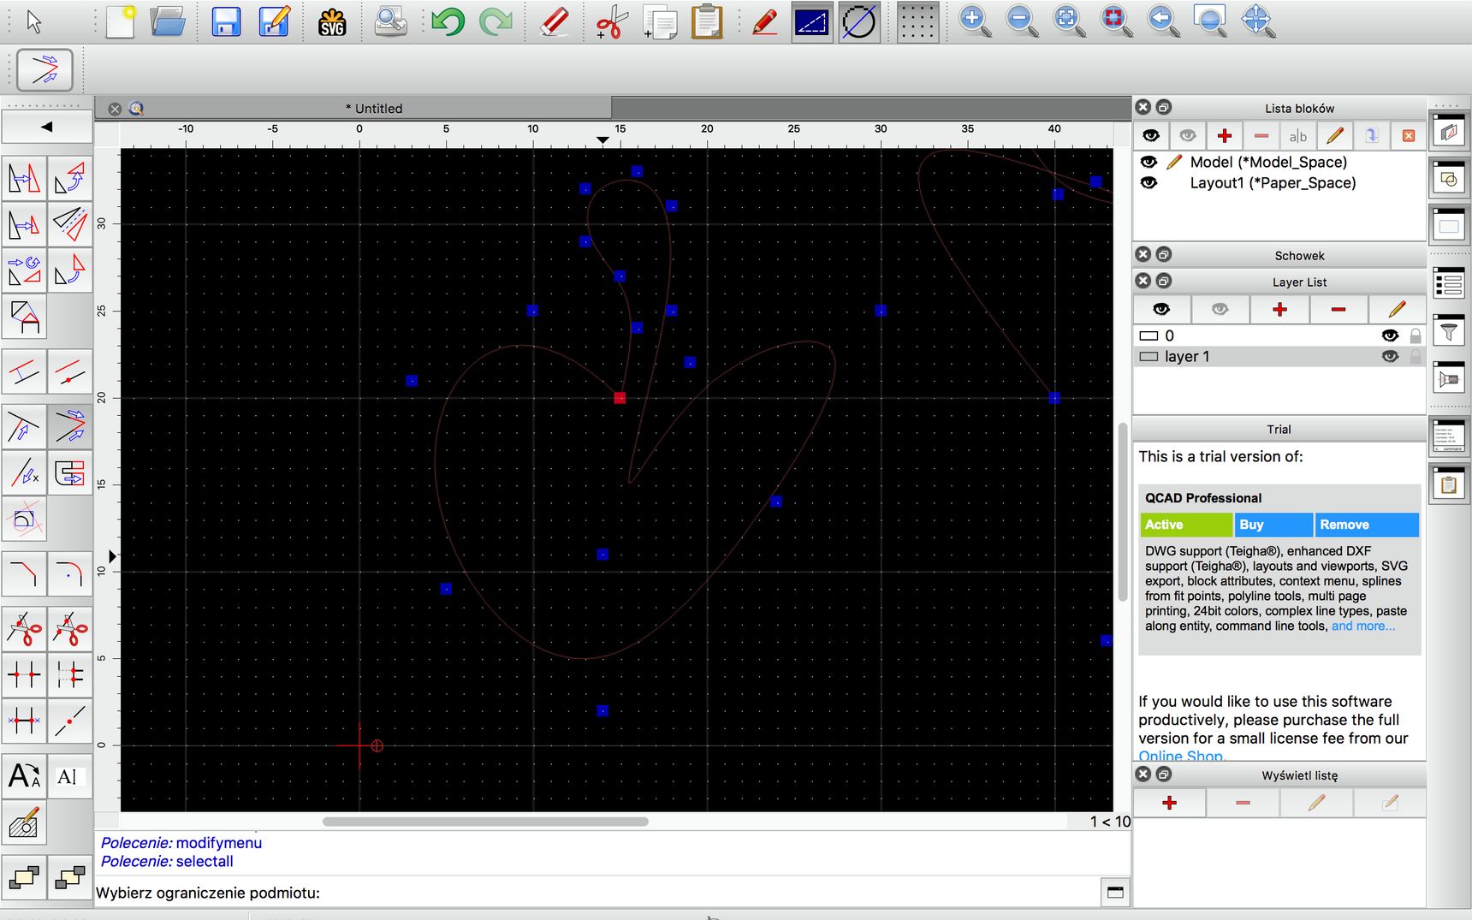Open print preview icon

pyautogui.click(x=390, y=21)
